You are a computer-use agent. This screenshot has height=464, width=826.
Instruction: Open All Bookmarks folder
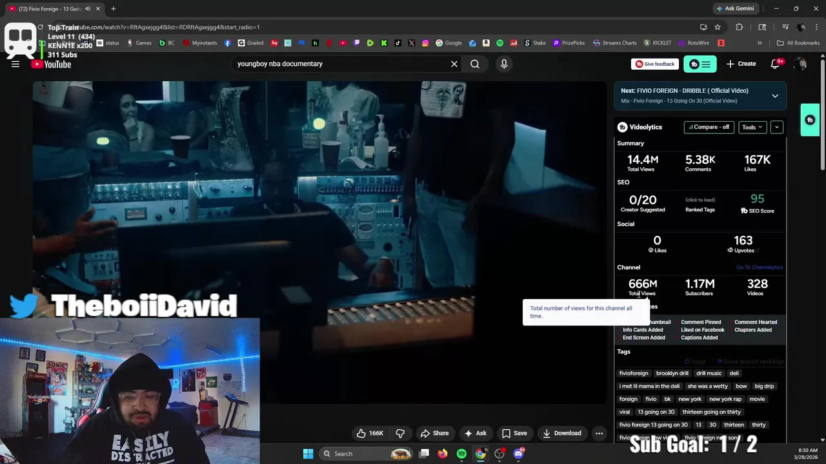[x=798, y=43]
